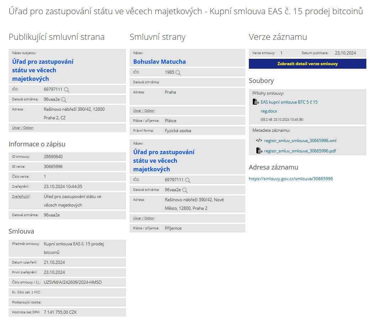
Task: Open registr_smluv_smlouva_30665996.pdf metadata file
Action: (x=300, y=151)
